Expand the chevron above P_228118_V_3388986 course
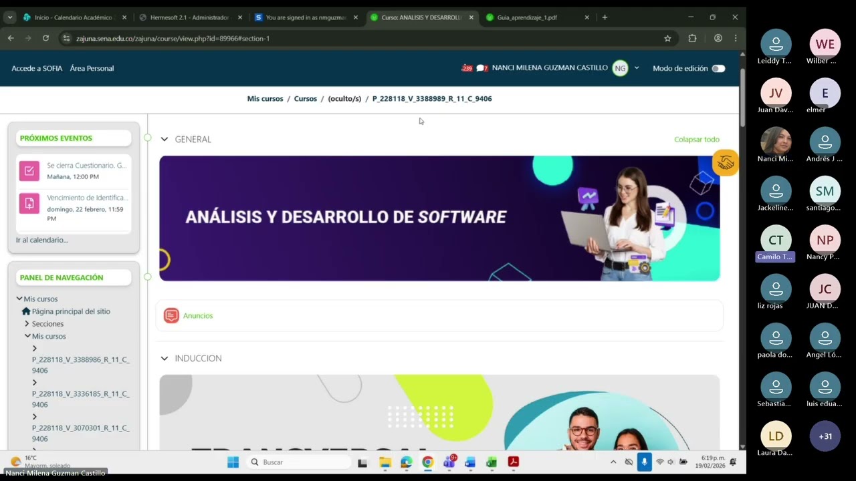This screenshot has height=481, width=856. click(35, 349)
